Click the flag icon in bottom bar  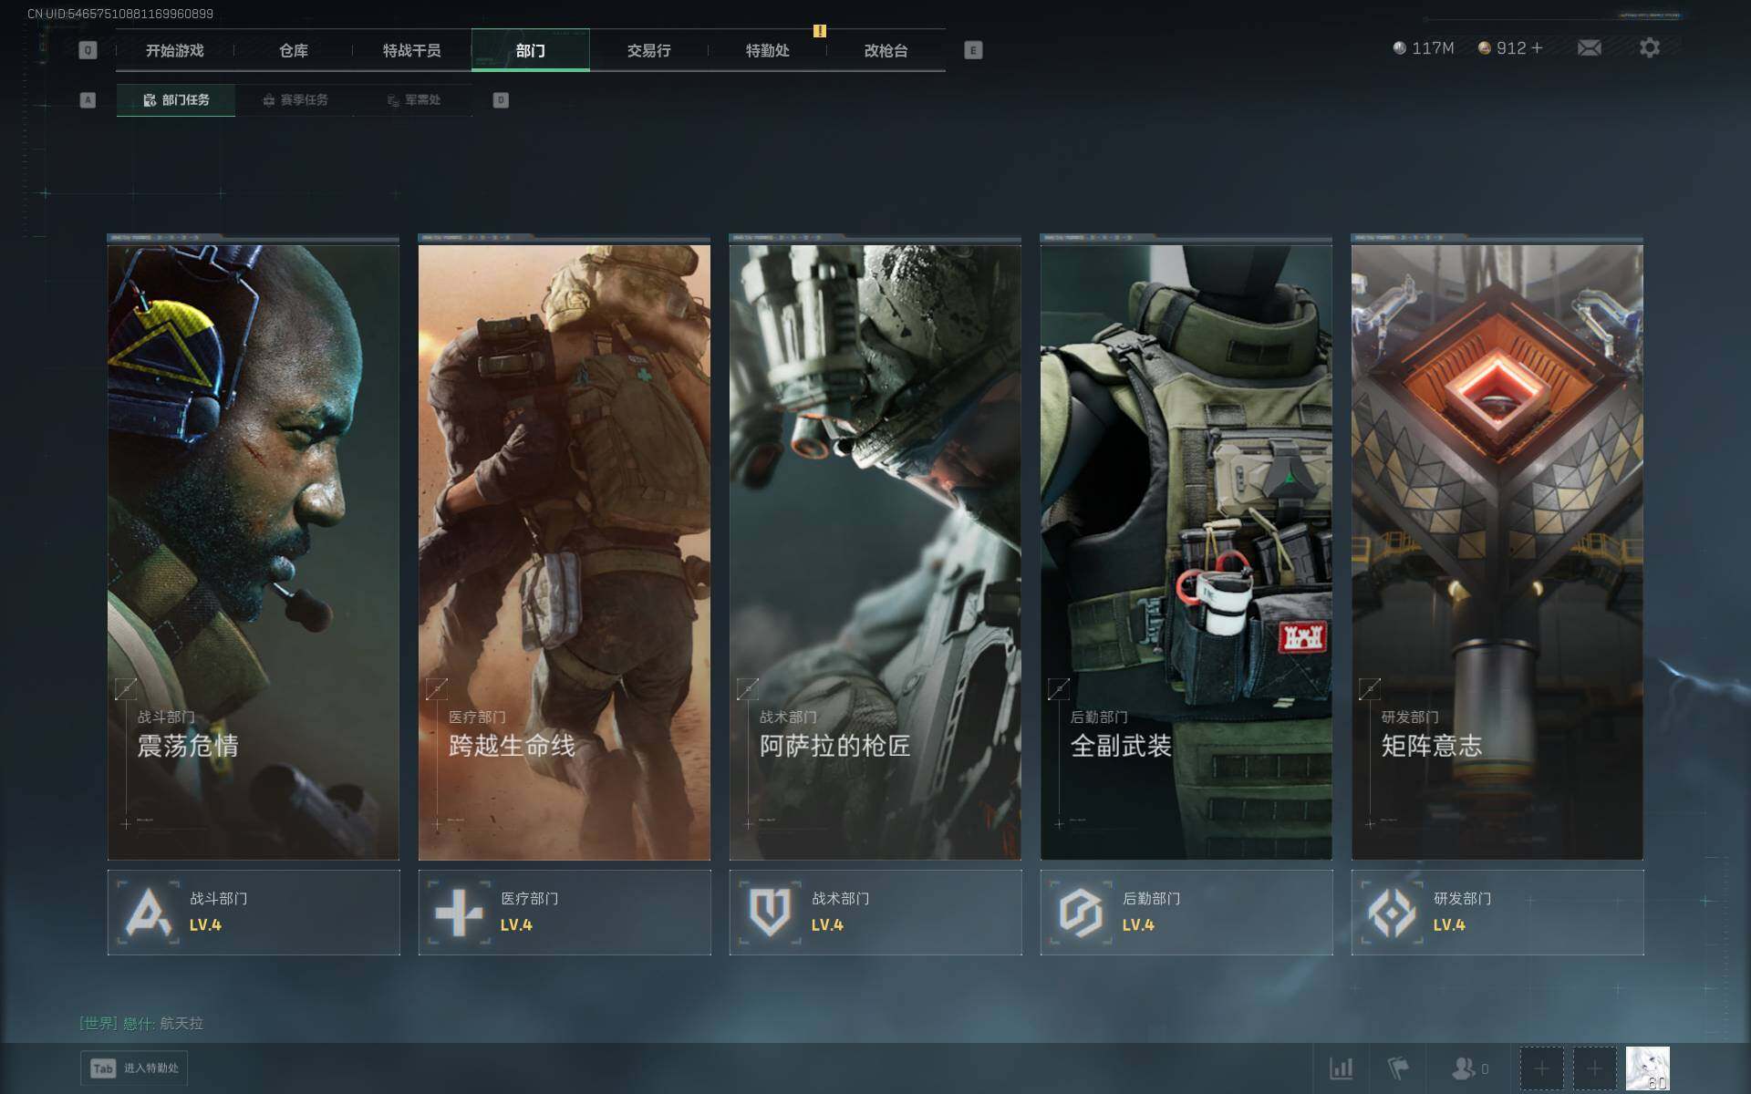[1397, 1068]
